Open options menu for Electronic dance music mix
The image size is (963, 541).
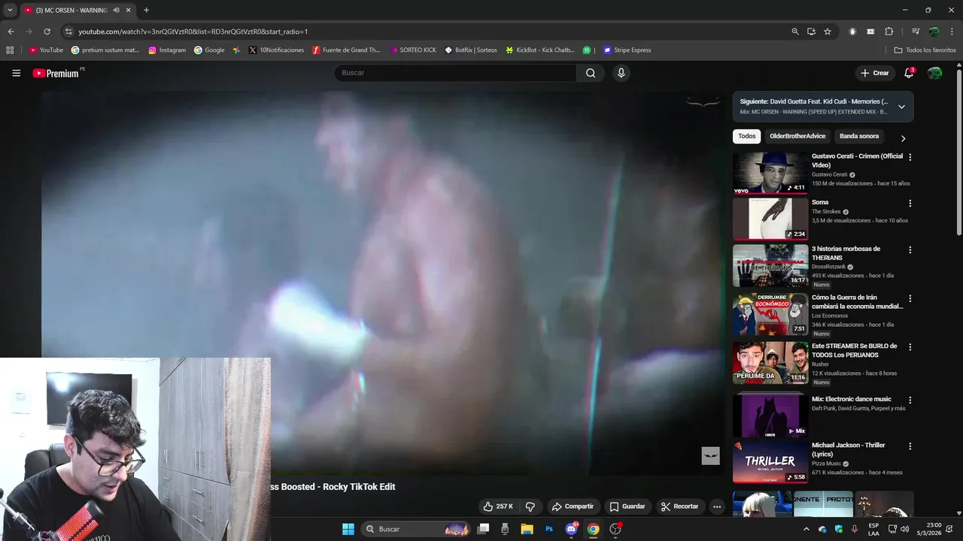coord(910,400)
